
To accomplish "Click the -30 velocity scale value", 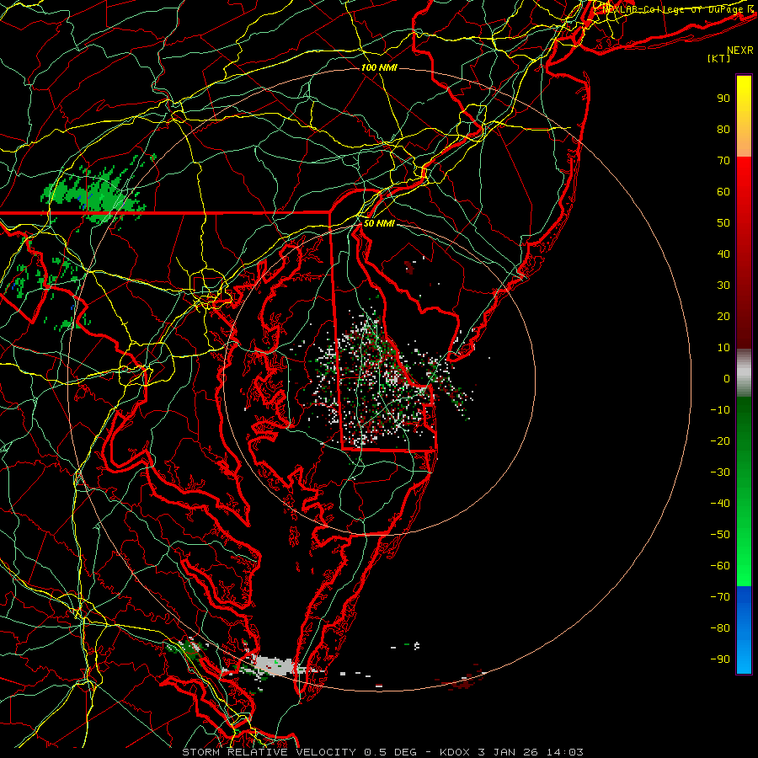I will tap(720, 472).
